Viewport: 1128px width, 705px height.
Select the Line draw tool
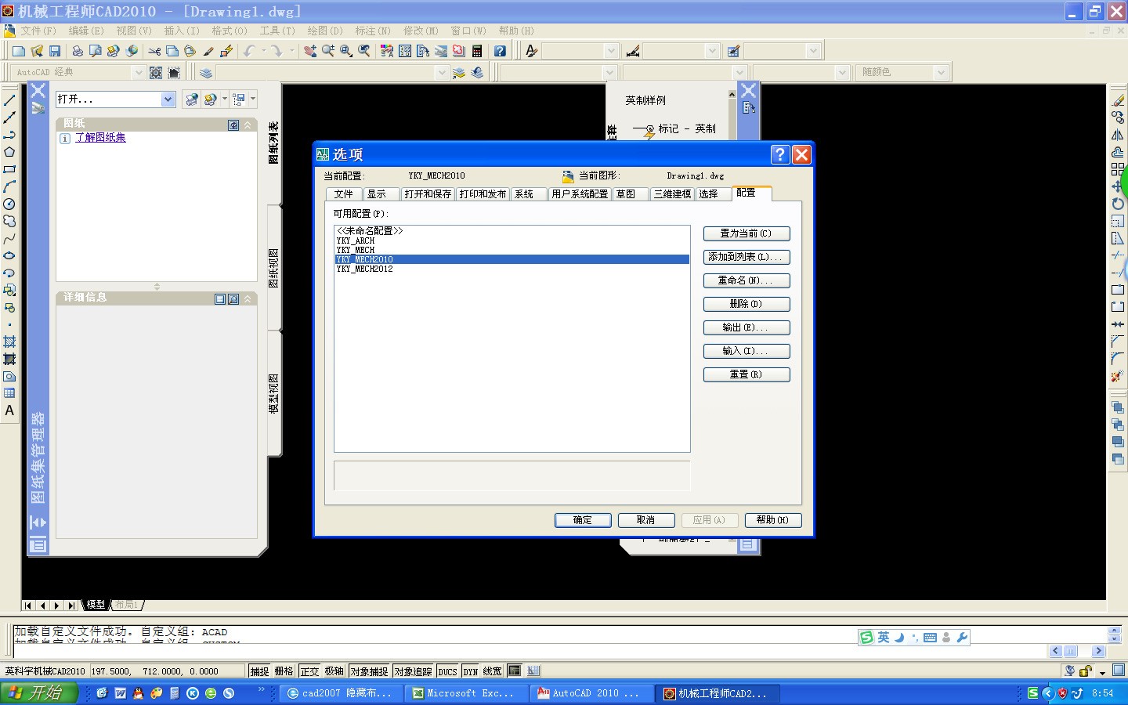(9, 101)
